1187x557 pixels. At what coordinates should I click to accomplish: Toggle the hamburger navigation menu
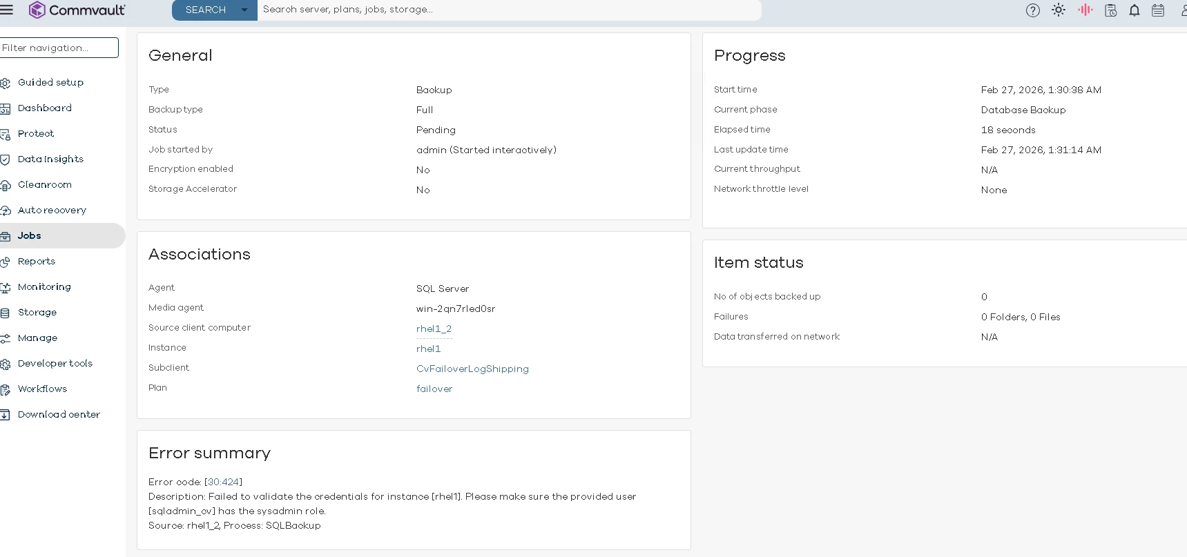click(7, 10)
